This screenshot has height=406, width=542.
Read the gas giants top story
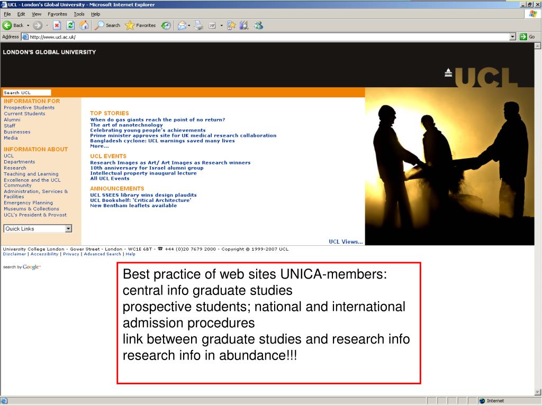157,119
